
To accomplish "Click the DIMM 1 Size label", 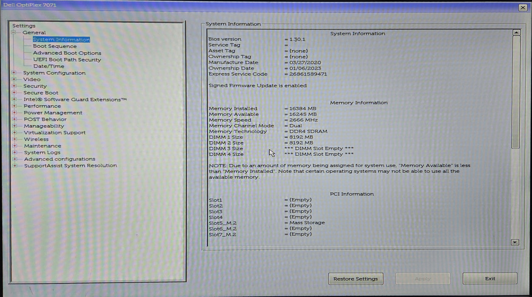I will coord(226,137).
